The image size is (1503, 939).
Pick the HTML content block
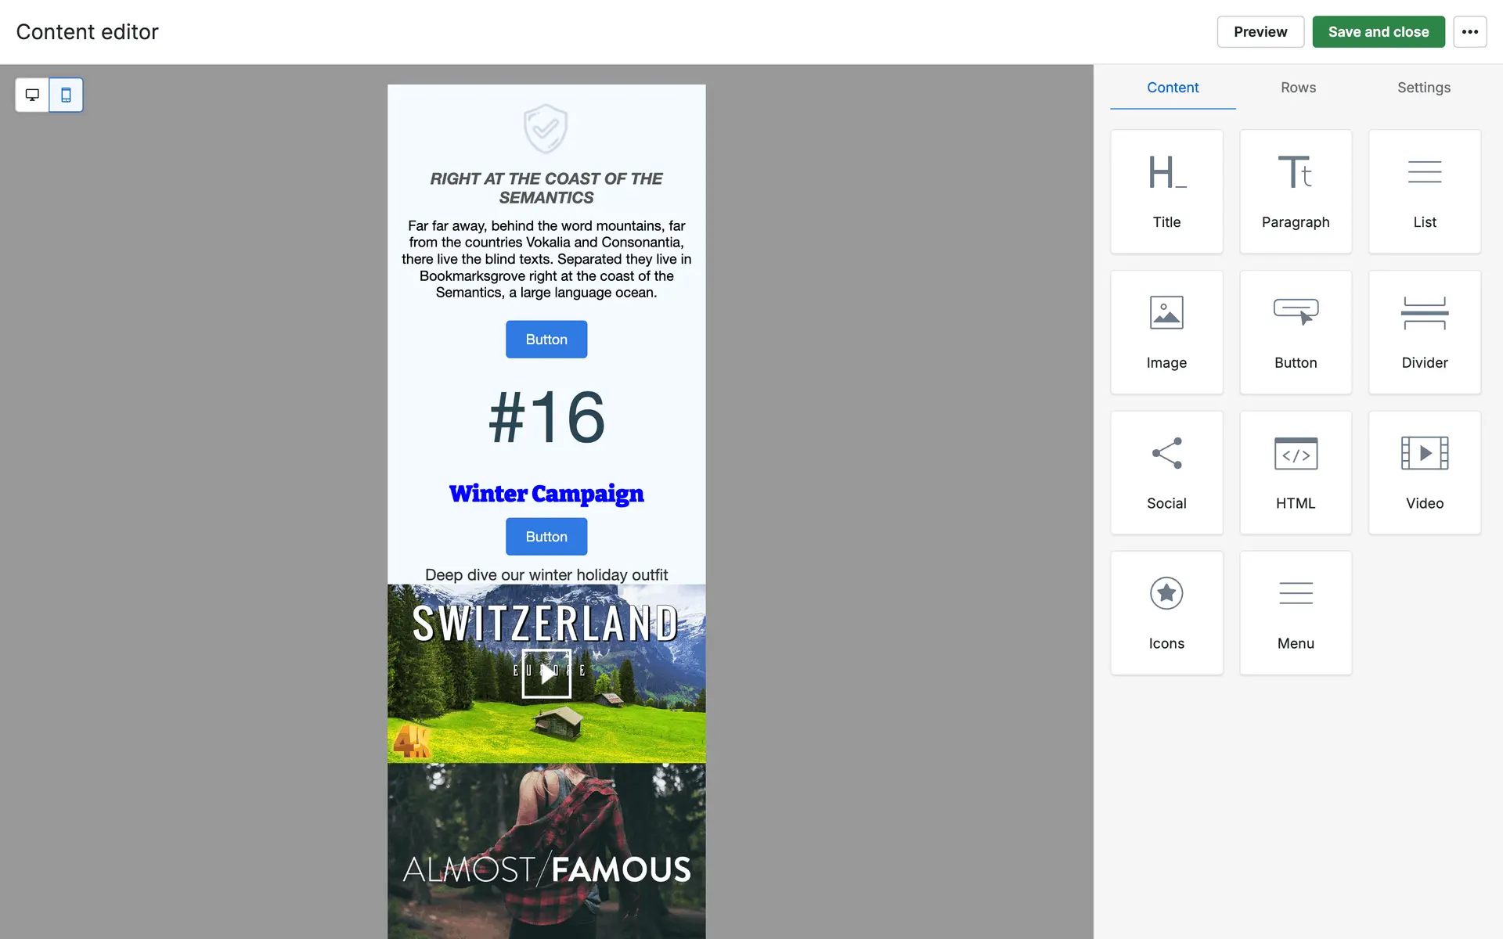[x=1296, y=473]
